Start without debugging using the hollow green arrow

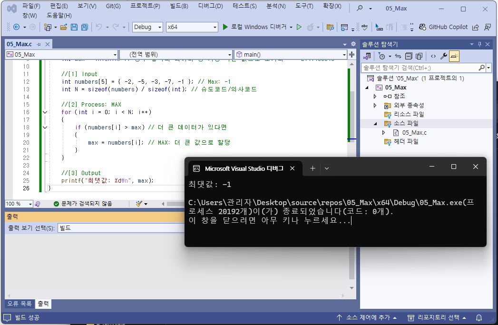point(299,27)
